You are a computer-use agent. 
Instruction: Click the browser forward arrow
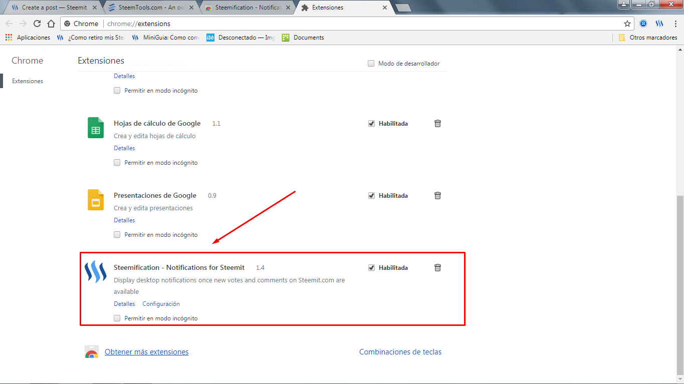(x=23, y=24)
